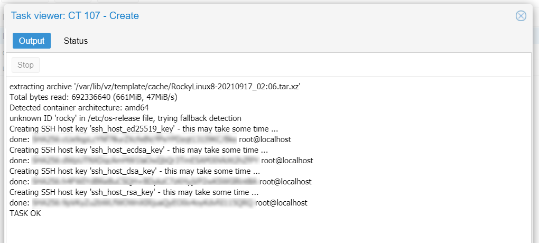Click the blurred ed25519 key fingerprint
Screen dimensions: 539x243
click(x=134, y=139)
